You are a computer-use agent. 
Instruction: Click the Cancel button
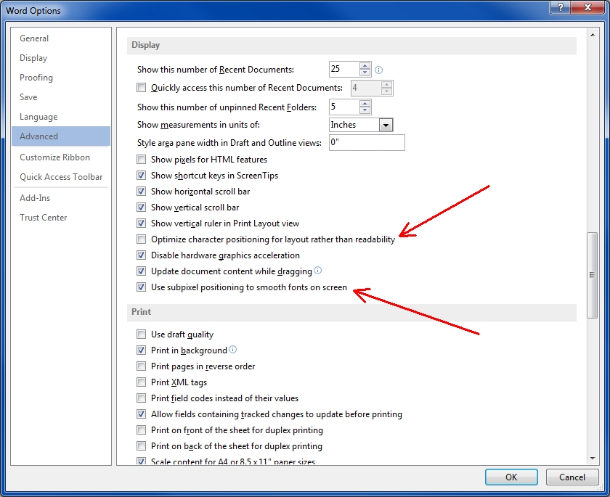click(572, 477)
